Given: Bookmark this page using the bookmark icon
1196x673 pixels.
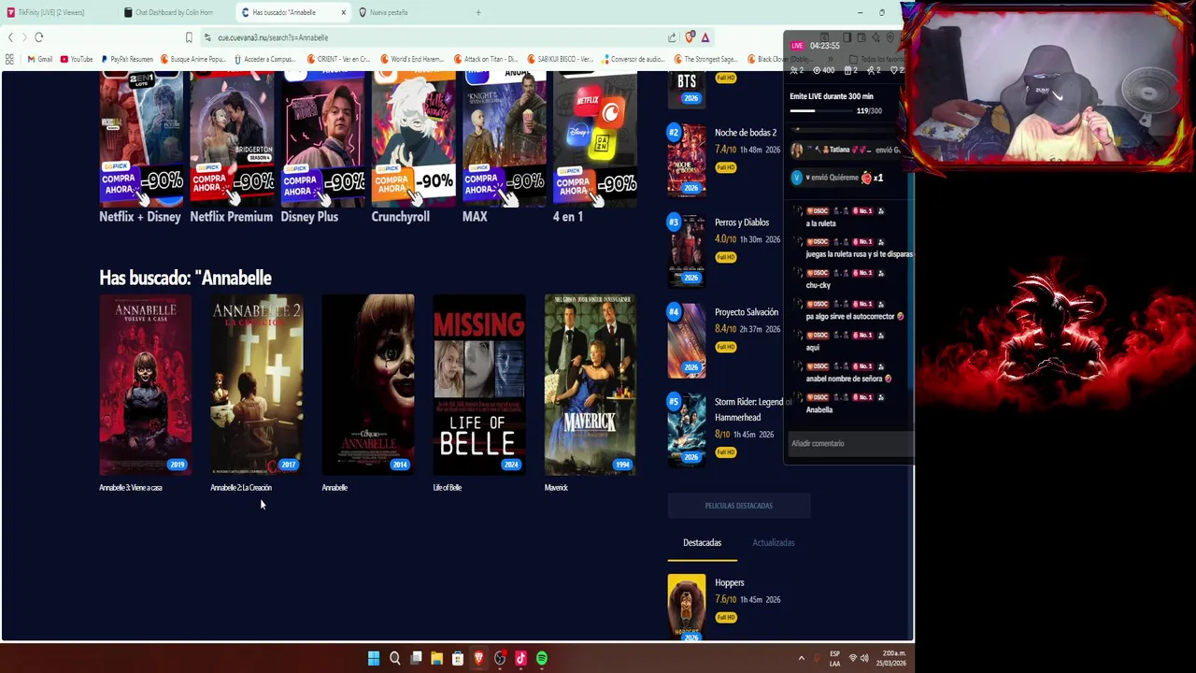Looking at the screenshot, I should click(189, 37).
